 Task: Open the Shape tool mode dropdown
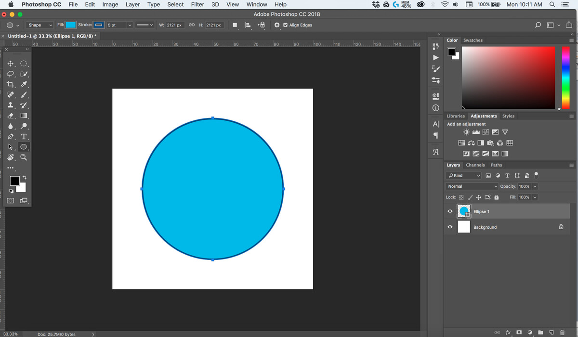pyautogui.click(x=40, y=25)
